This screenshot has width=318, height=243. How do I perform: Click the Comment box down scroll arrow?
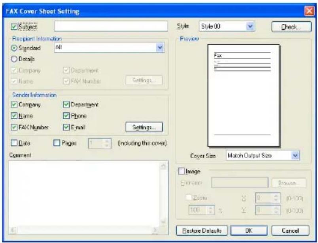pyautogui.click(x=163, y=222)
